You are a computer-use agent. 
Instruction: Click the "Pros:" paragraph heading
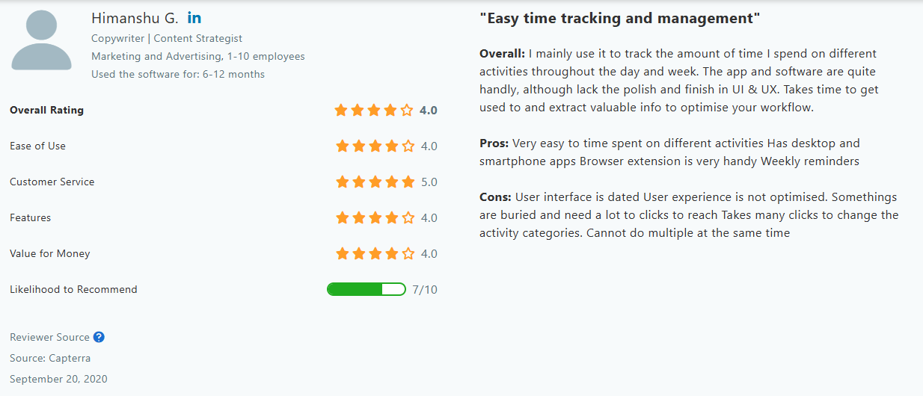click(x=494, y=143)
